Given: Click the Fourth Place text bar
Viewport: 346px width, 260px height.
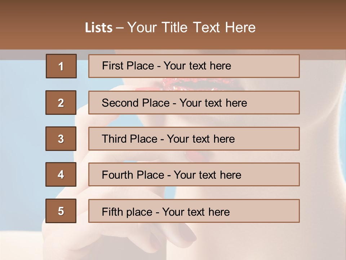Looking at the screenshot, I should 194,174.
